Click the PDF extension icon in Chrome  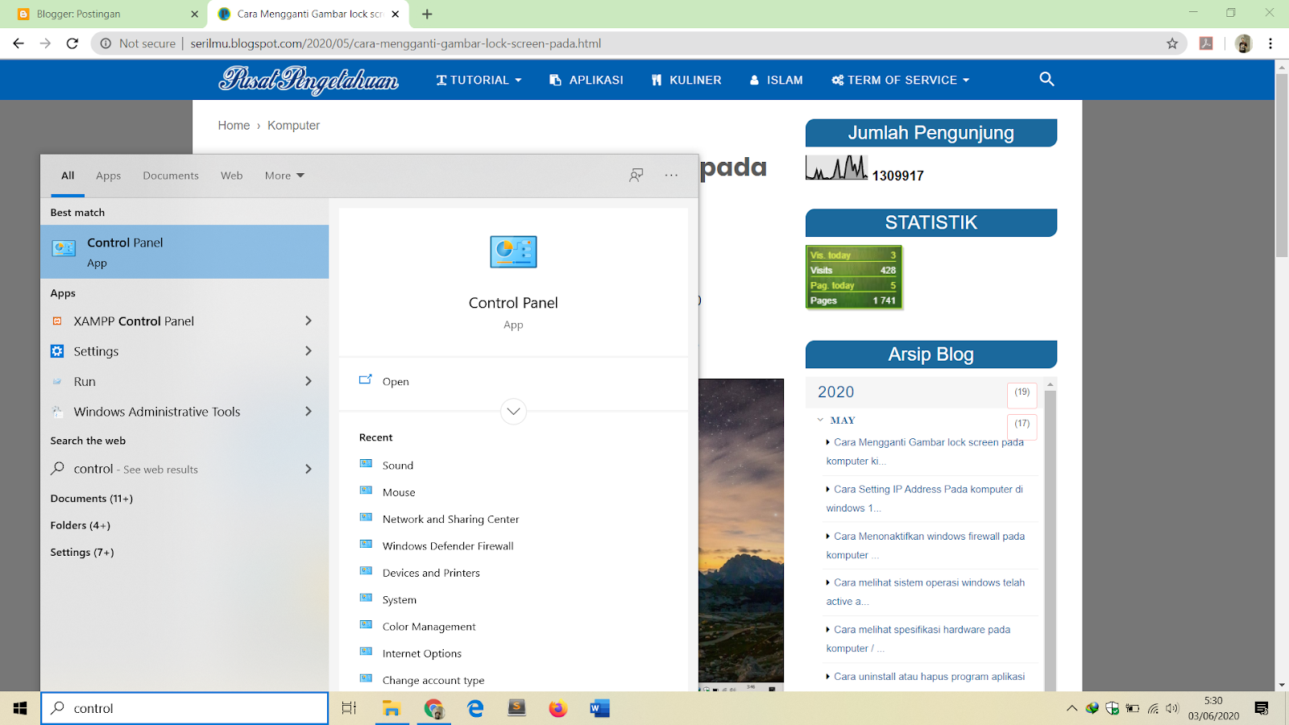point(1206,43)
